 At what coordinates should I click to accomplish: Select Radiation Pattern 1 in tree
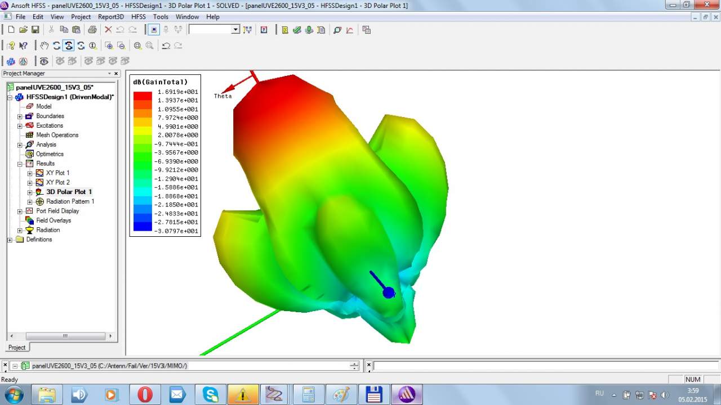70,201
